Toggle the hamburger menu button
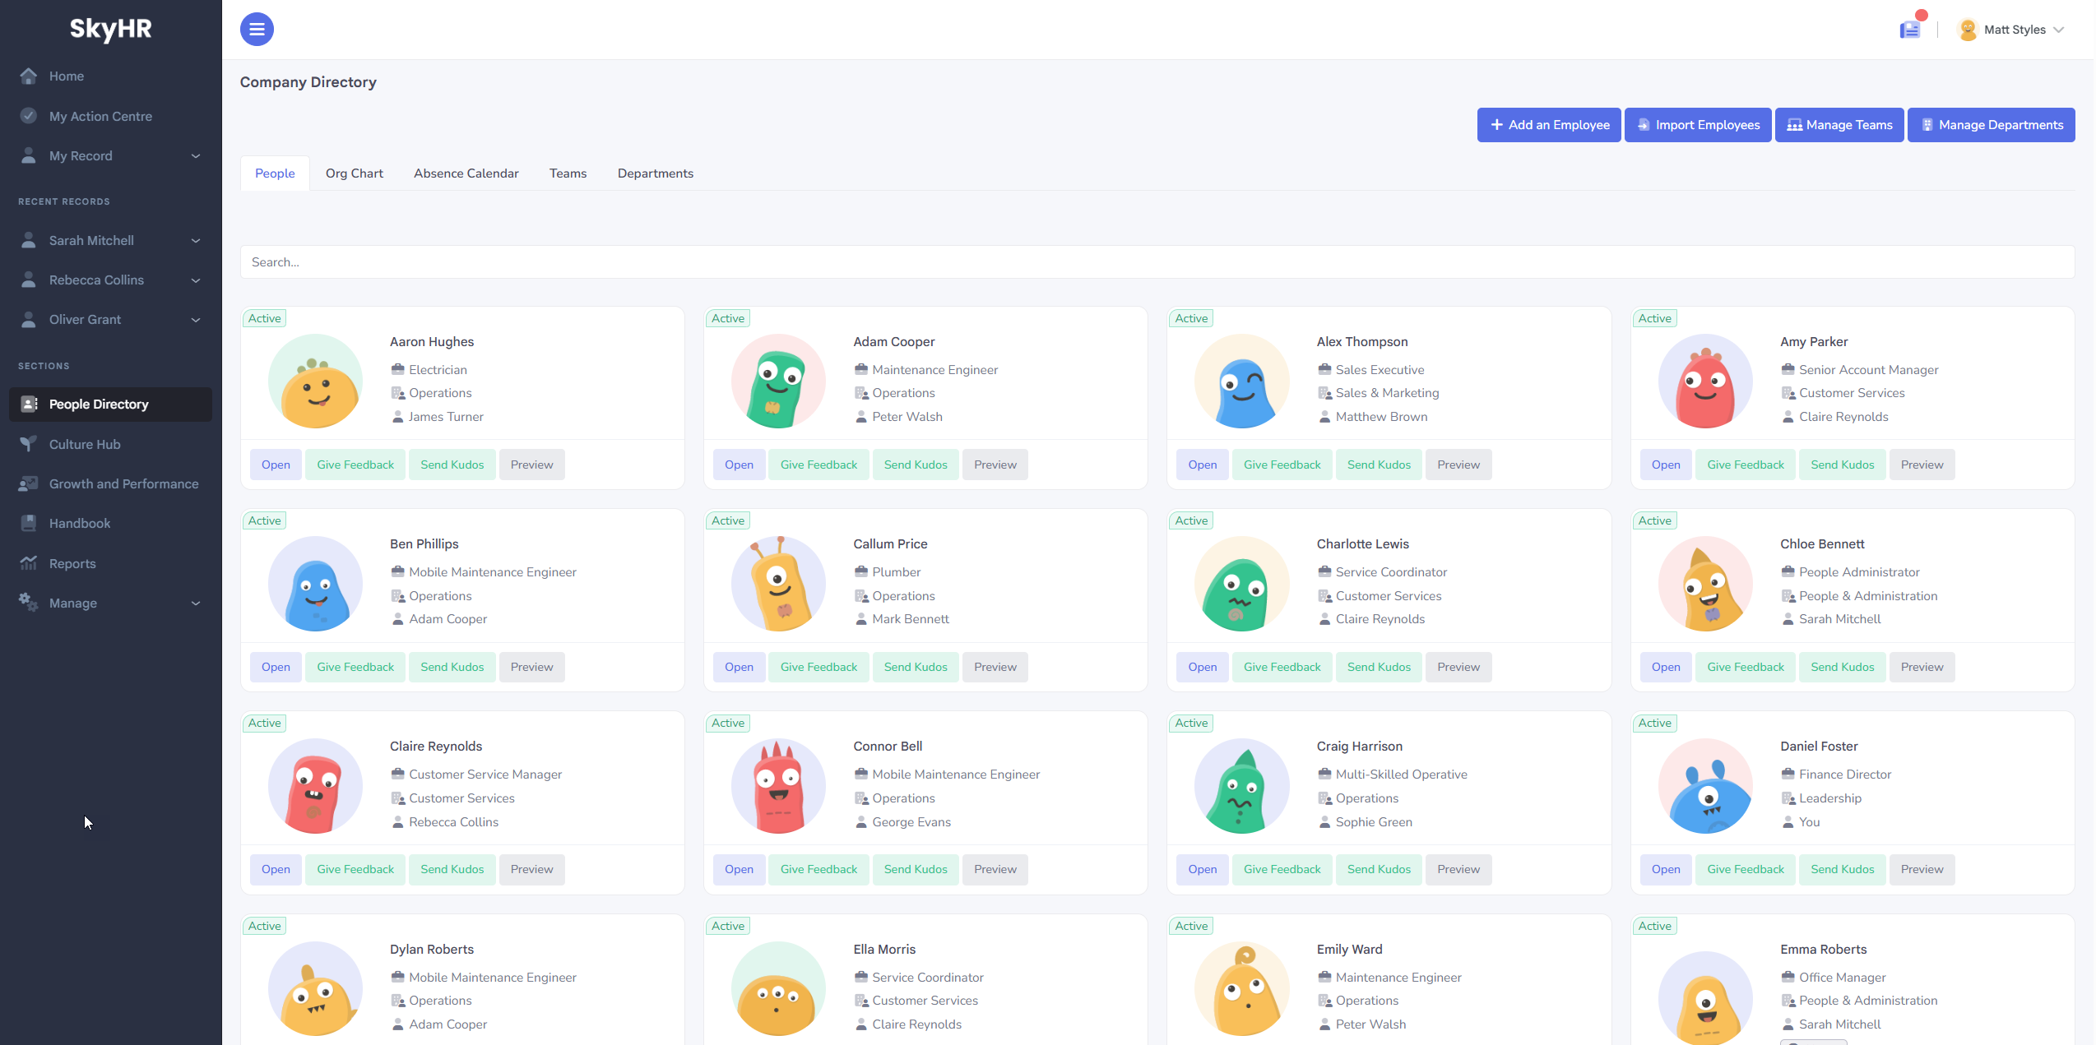The width and height of the screenshot is (2096, 1045). click(x=257, y=30)
